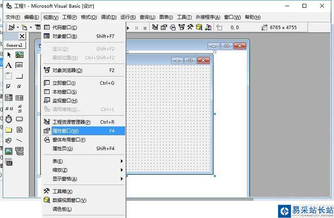The height and width of the screenshot is (218, 334).
Task: Click Add Standard EXE Project toolbar icon
Action: pyautogui.click(x=12, y=27)
